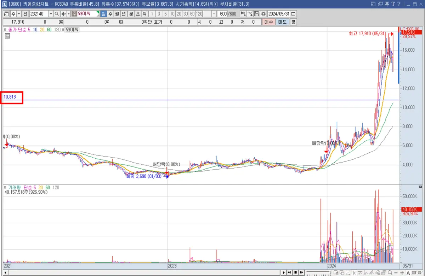The image size is (425, 276).
Task: Open chart settings gear icon
Action: tap(263, 14)
